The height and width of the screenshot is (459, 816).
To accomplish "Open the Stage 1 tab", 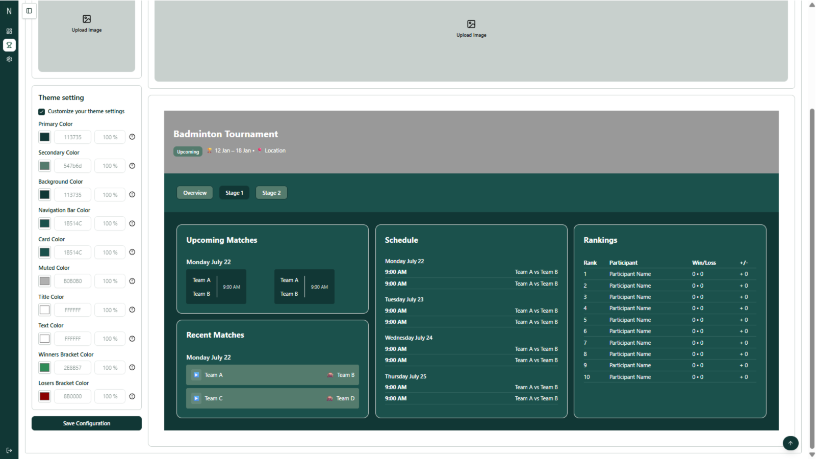I will (234, 193).
